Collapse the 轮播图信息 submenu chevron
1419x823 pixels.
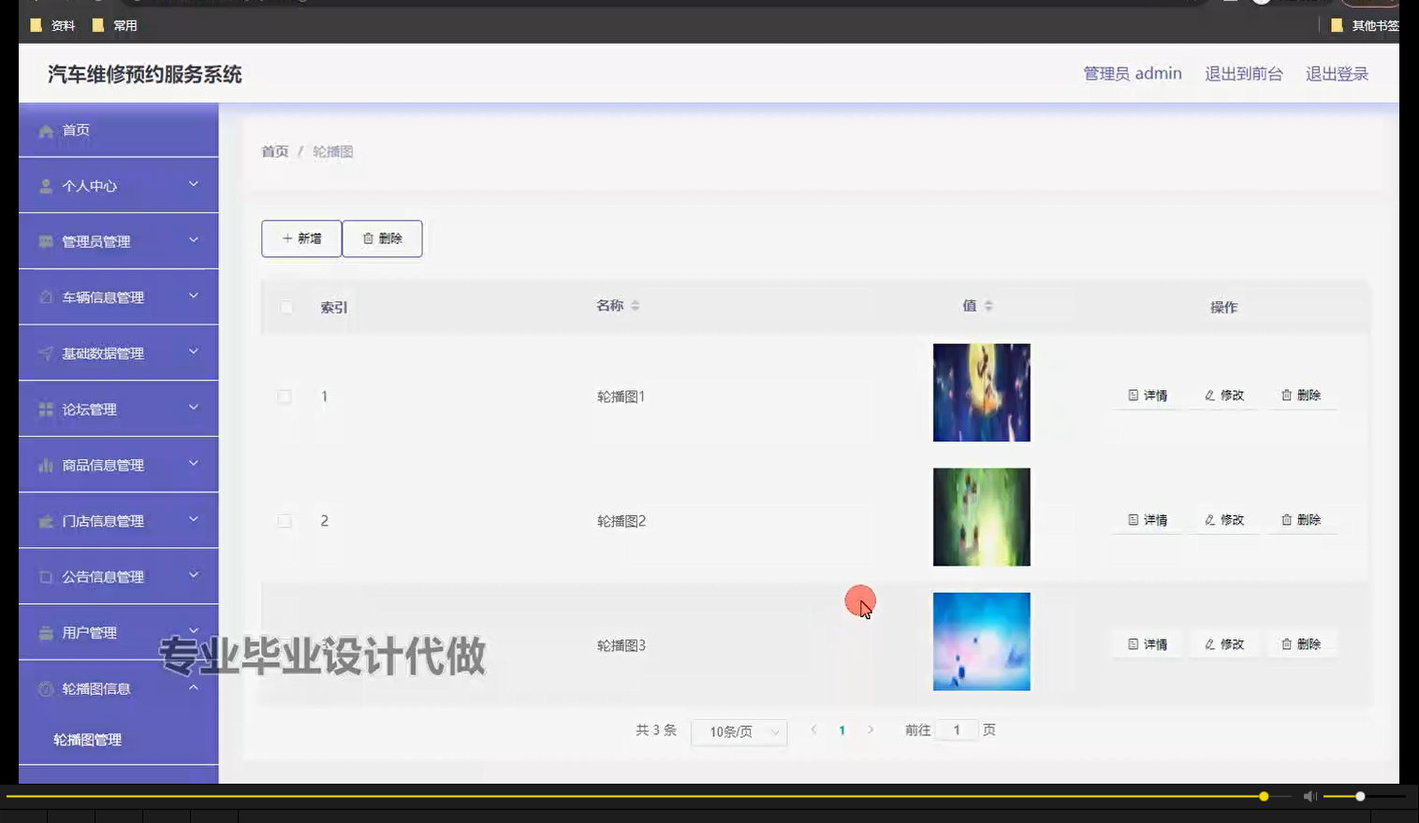(x=194, y=687)
